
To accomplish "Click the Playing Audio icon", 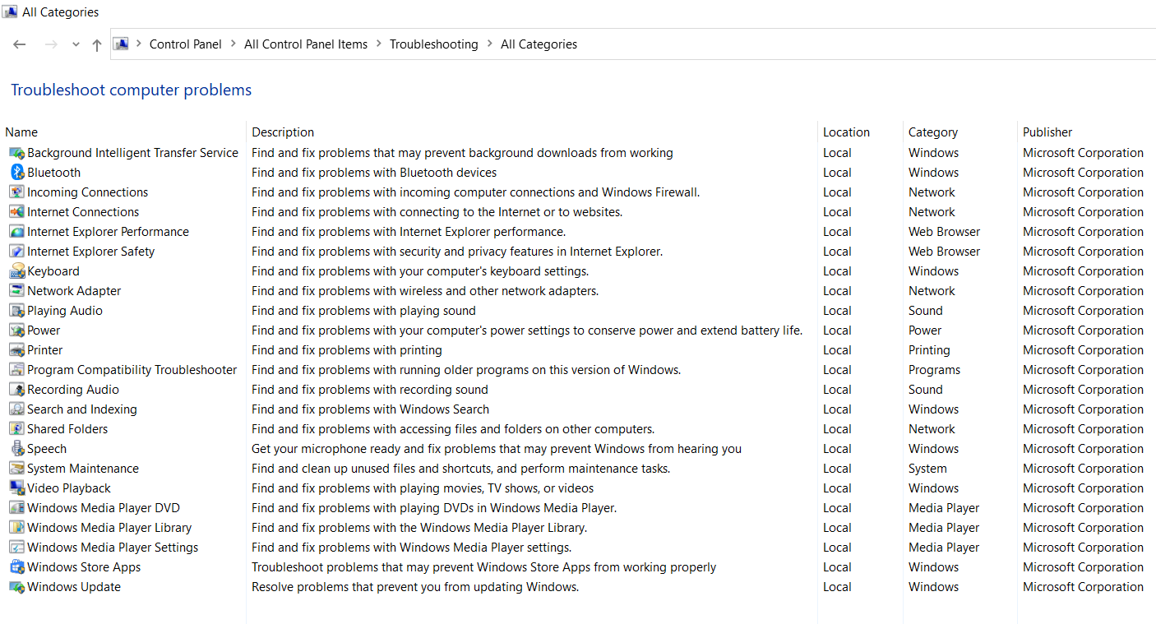I will 17,311.
